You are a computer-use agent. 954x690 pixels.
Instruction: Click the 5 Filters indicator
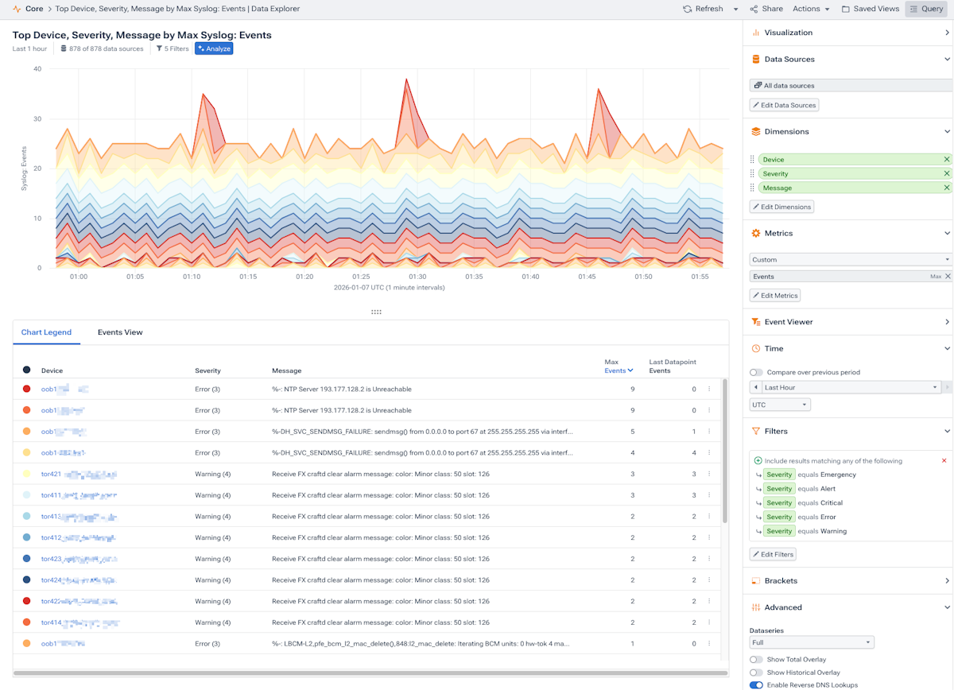[x=173, y=48]
